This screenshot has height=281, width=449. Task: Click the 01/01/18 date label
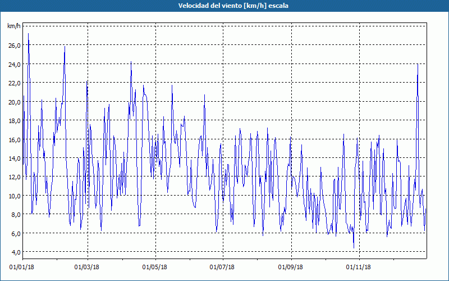point(21,268)
